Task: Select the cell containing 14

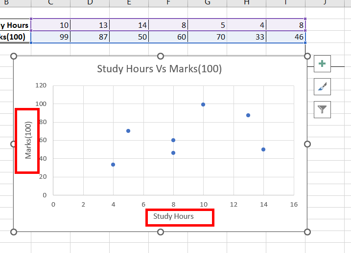Action: [x=129, y=25]
